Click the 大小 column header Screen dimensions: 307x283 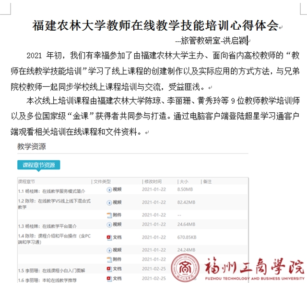[184, 182]
